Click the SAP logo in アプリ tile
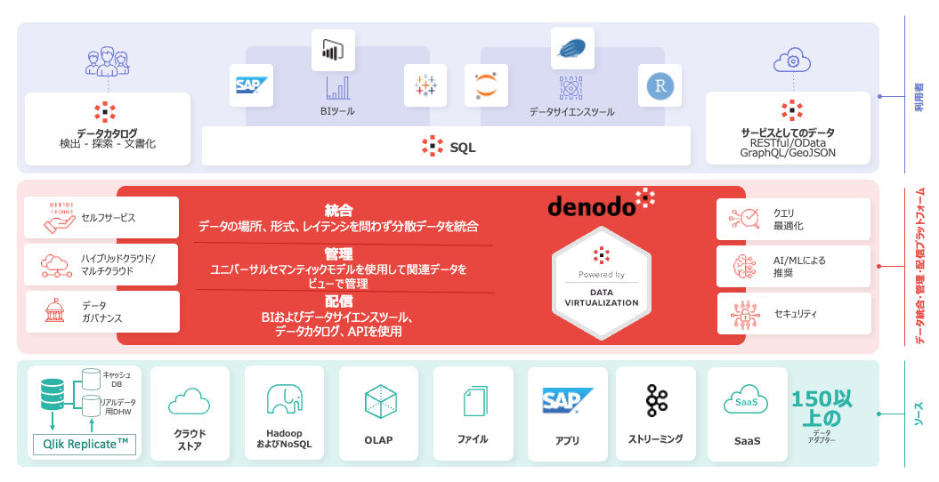This screenshot has width=939, height=482. click(x=567, y=401)
